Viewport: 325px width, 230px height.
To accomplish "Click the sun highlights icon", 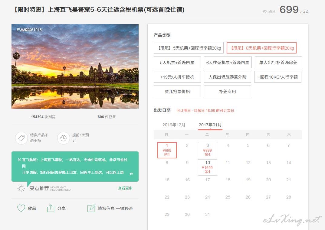I will 21,188.
